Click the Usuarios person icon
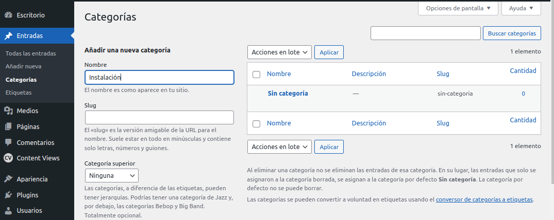 8,211
